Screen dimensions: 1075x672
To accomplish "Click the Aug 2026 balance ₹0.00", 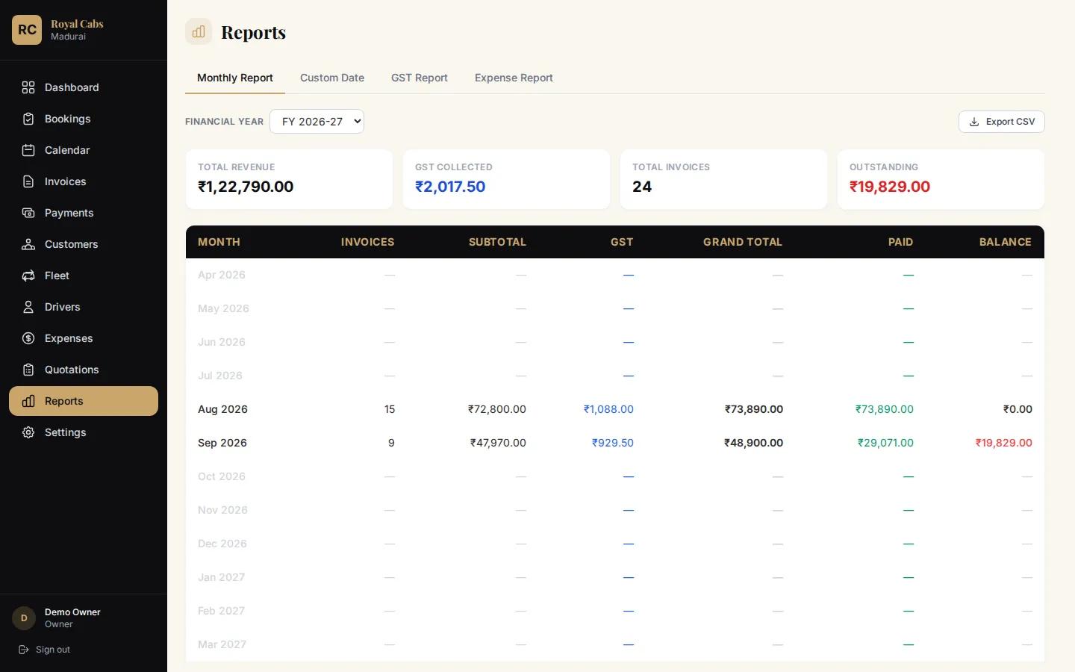I will (x=1018, y=409).
